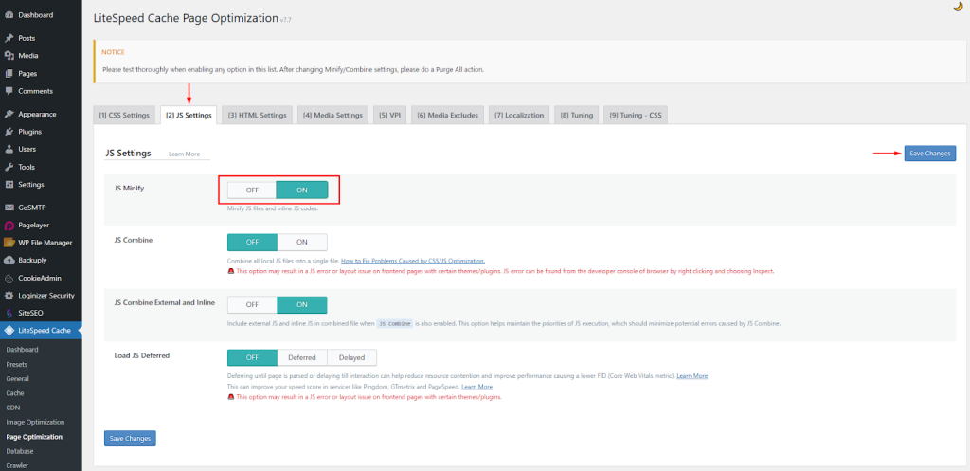The height and width of the screenshot is (471, 970).
Task: Open Crawler submenu item
Action: [x=17, y=465]
